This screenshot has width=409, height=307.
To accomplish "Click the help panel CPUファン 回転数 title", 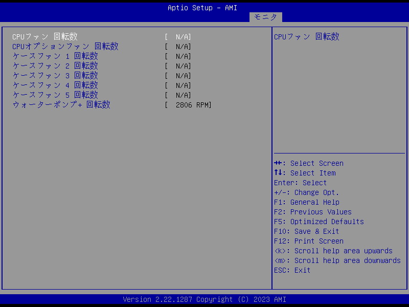I will coord(306,36).
